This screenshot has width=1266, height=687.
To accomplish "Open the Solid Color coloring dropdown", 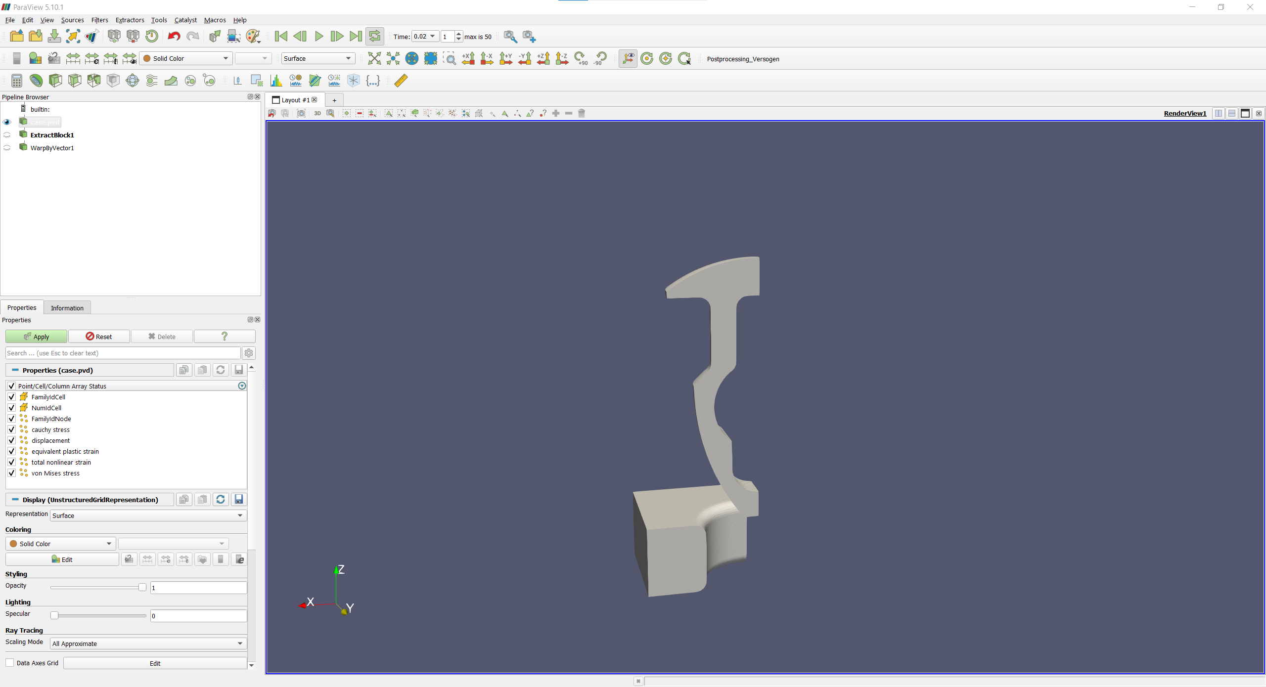I will pyautogui.click(x=60, y=543).
